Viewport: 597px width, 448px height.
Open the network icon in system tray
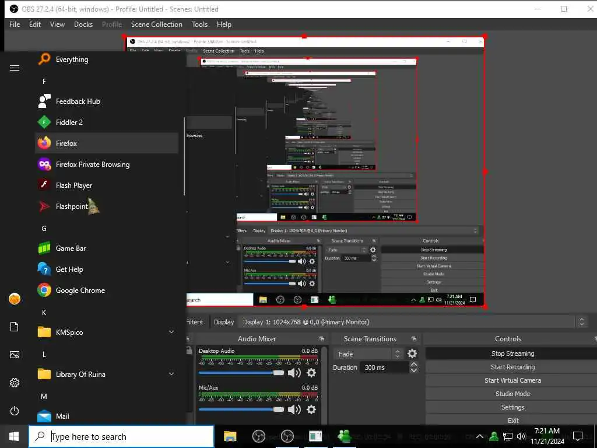pyautogui.click(x=508, y=436)
